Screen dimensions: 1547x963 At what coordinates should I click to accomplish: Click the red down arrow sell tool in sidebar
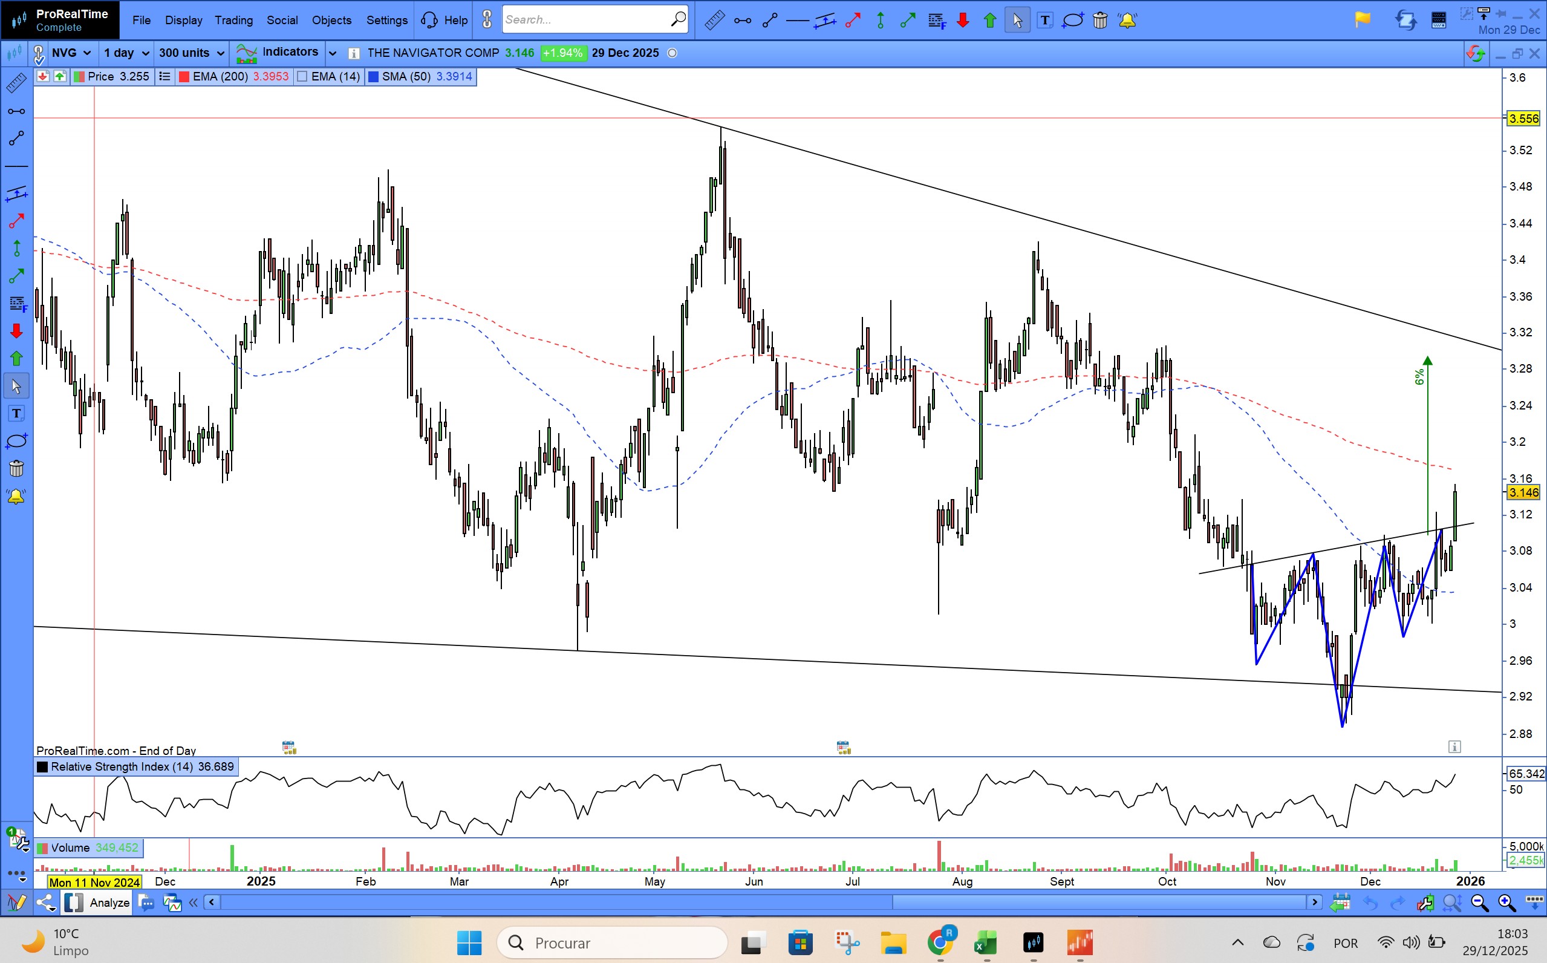[x=16, y=330]
